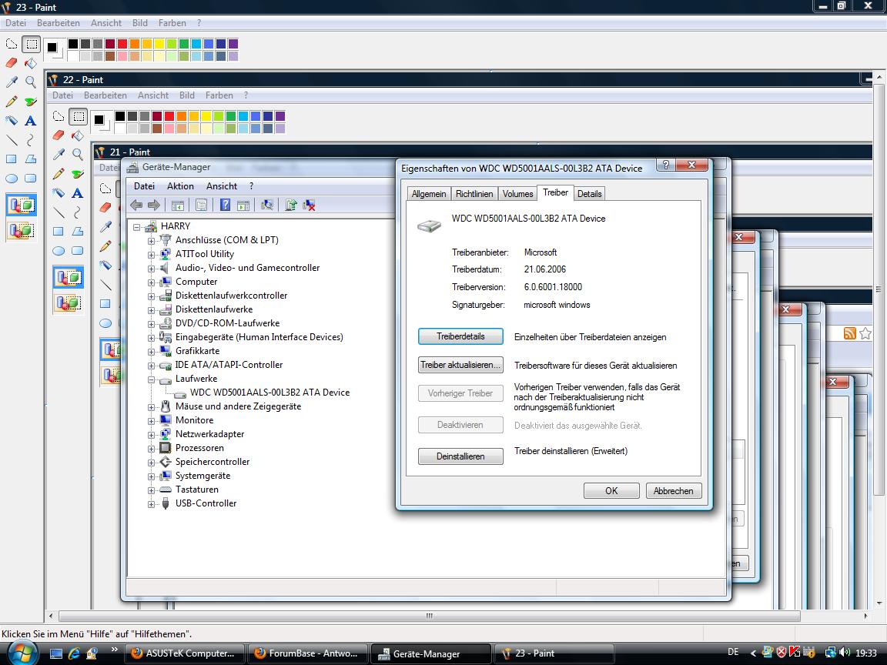Launch Internet Explorer from Quick Launch
887x665 pixels.
point(74,653)
